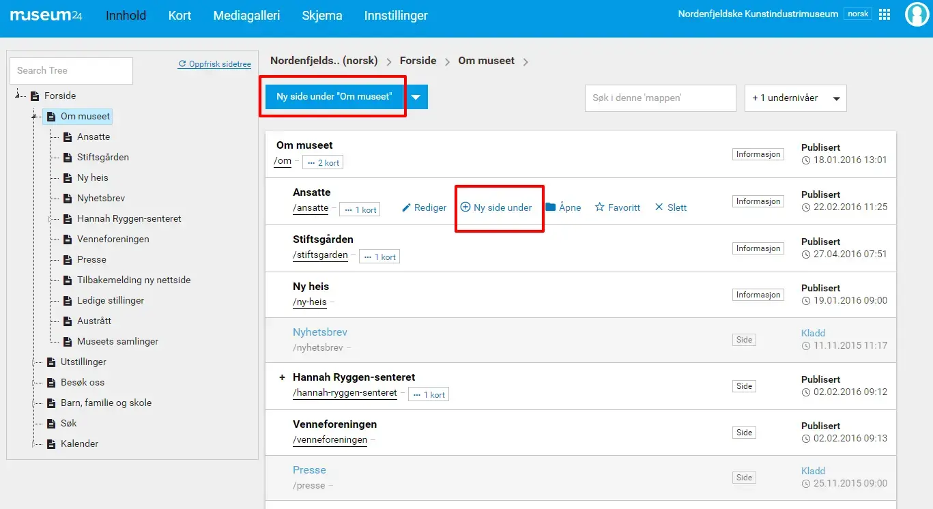Screen dimensions: 933x509
Task: Open the Mediagalleri menu
Action: (247, 15)
